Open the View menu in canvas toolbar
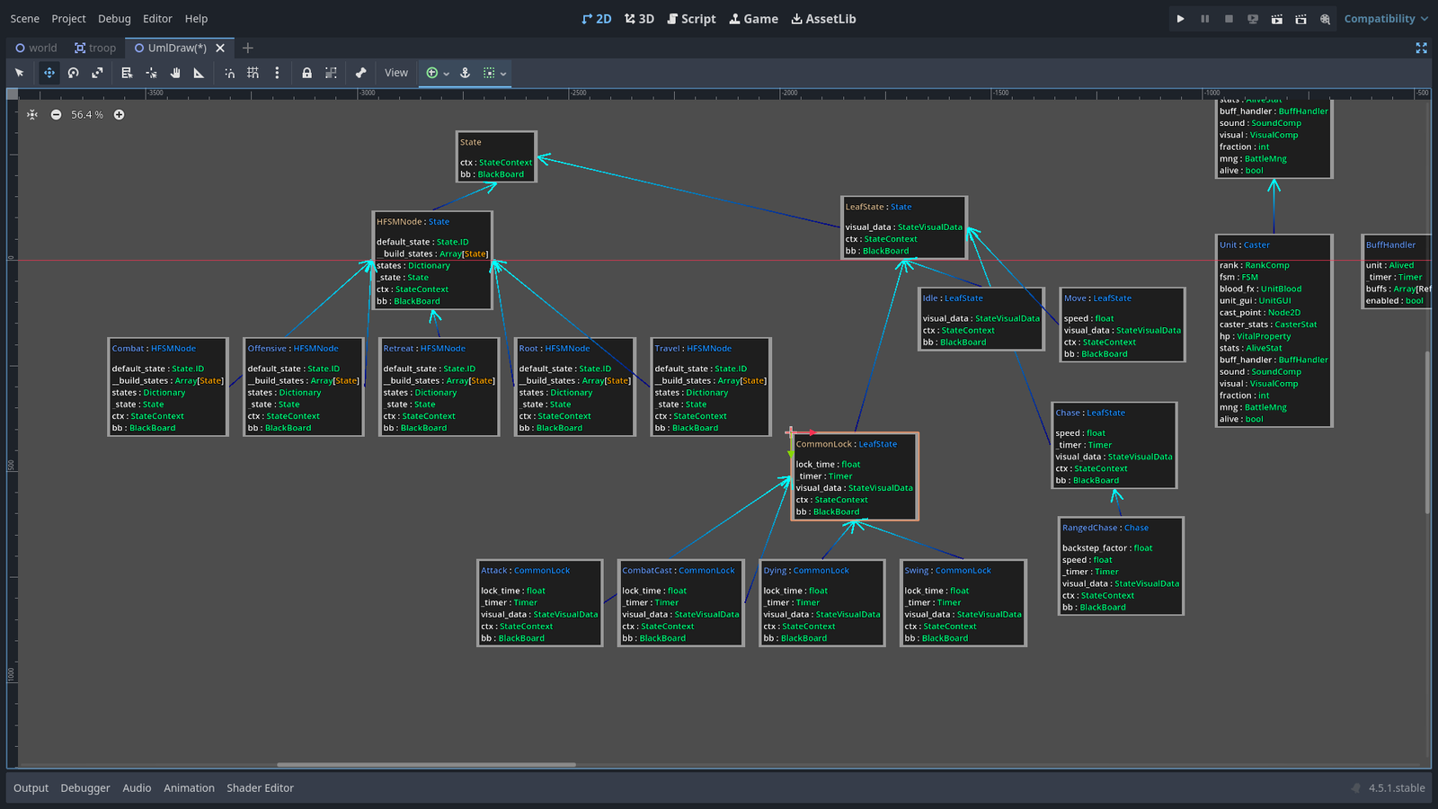The image size is (1438, 809). pyautogui.click(x=396, y=73)
